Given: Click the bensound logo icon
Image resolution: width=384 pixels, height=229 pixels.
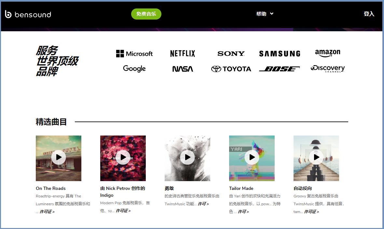Looking at the screenshot, I should (x=8, y=14).
